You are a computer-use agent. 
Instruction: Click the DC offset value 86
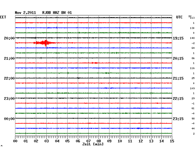click(x=193, y=58)
